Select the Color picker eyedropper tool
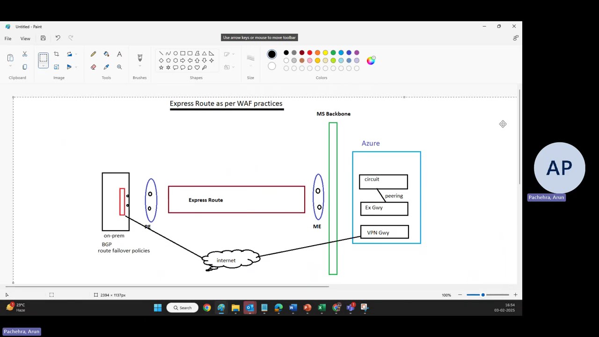The width and height of the screenshot is (599, 337). [x=106, y=67]
